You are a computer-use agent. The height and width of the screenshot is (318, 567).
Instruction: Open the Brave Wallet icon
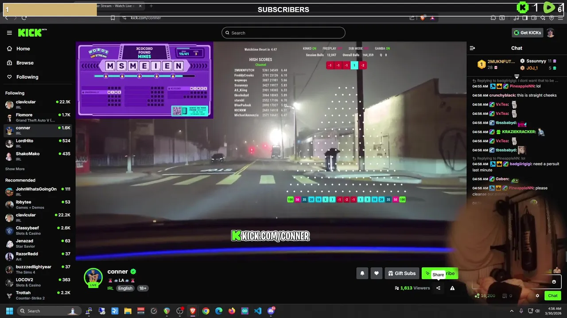tap(534, 18)
